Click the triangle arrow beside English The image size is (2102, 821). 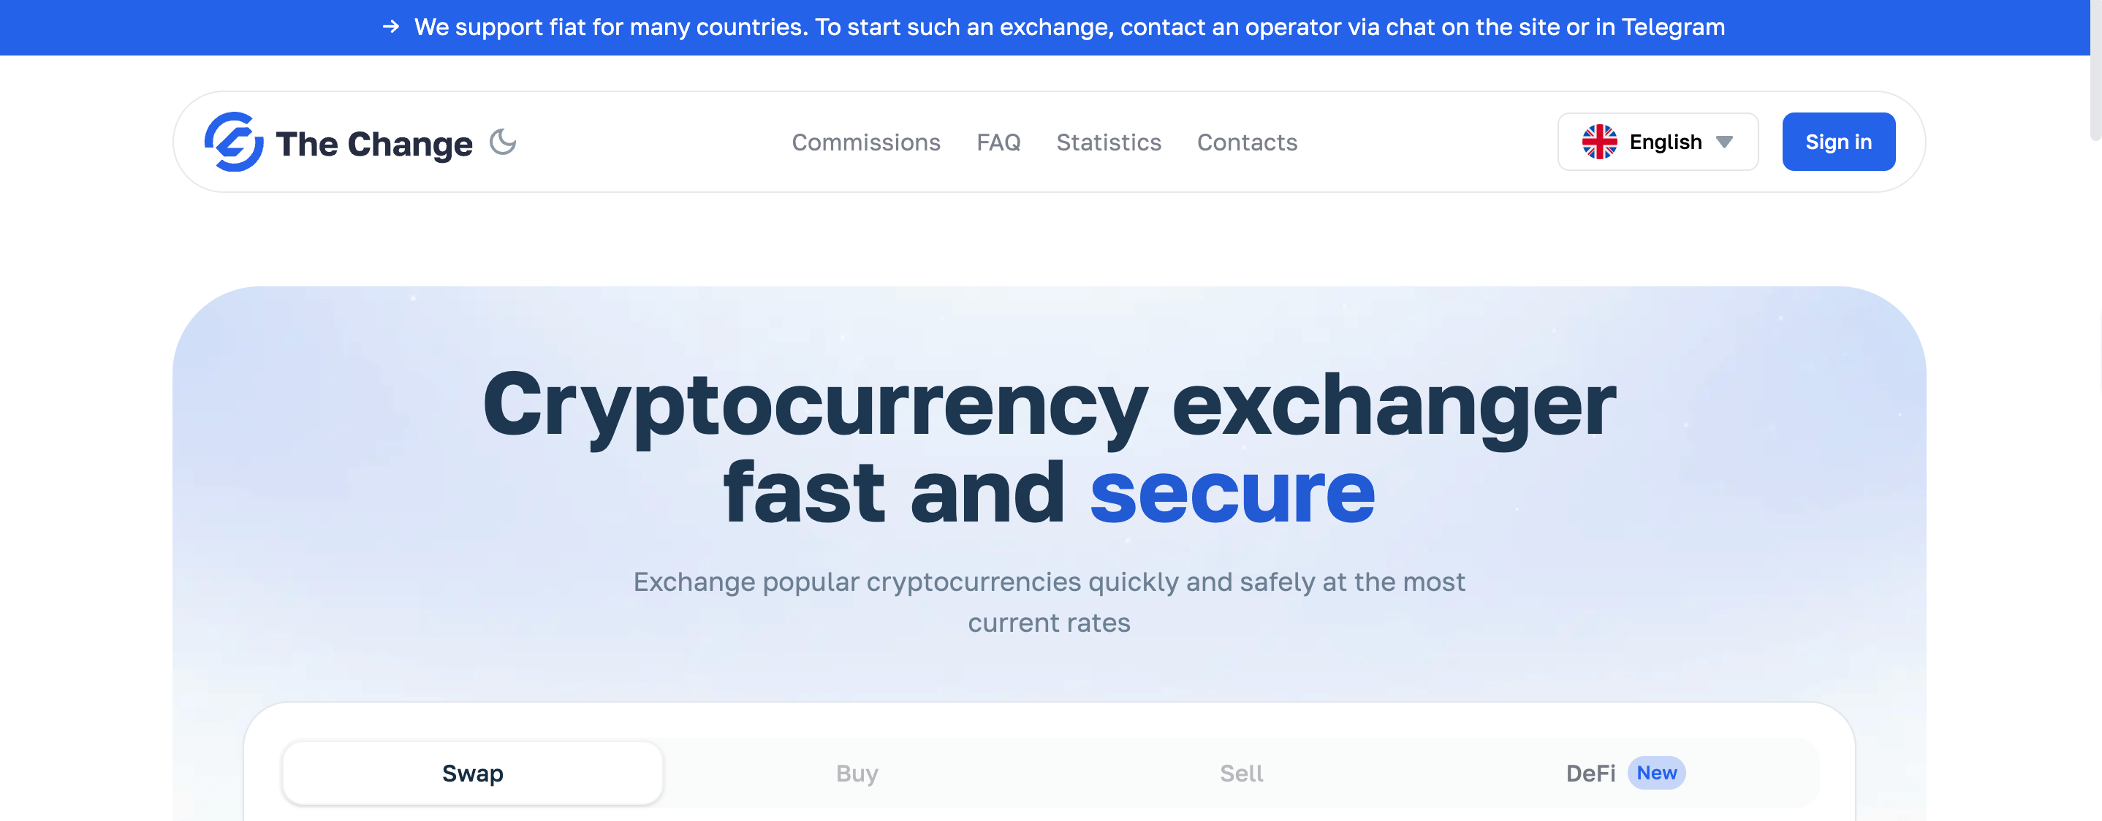tap(1724, 142)
